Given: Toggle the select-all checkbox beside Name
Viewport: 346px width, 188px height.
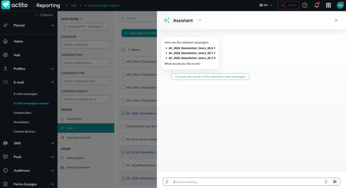Looking at the screenshot, I should click(x=124, y=50).
